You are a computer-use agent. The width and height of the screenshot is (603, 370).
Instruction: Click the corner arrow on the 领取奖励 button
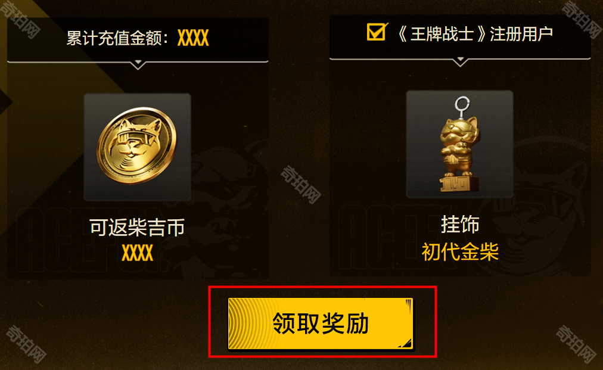pos(406,343)
